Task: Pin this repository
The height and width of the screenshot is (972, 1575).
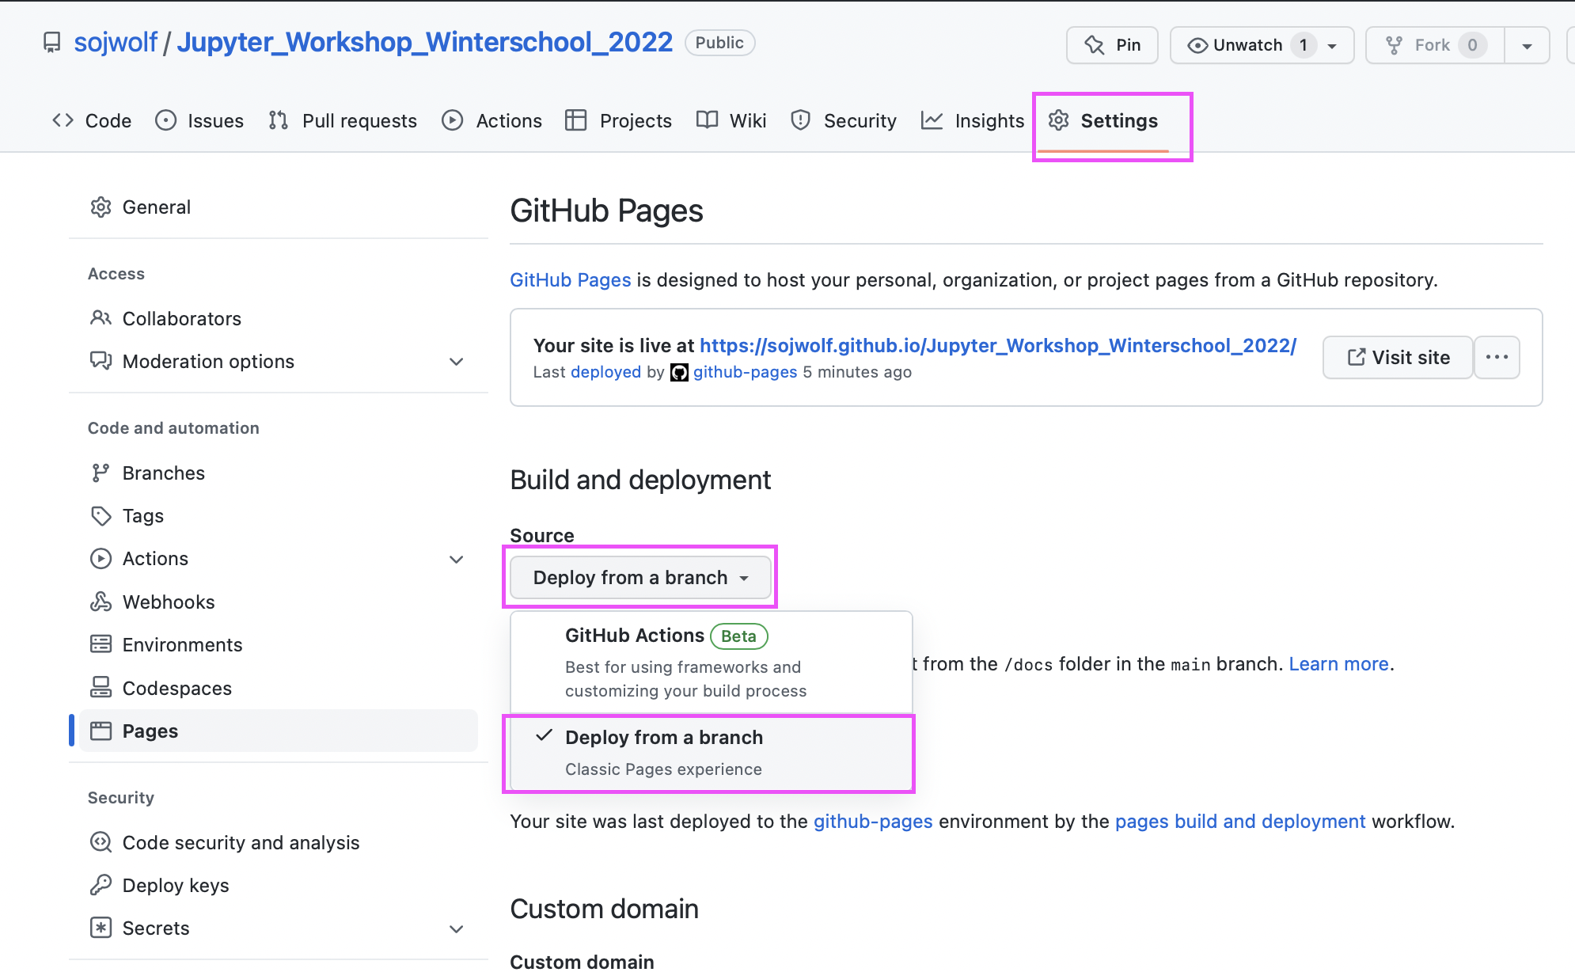Action: (1112, 45)
